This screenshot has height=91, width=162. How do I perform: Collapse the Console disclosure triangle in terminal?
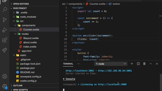tap(64, 79)
